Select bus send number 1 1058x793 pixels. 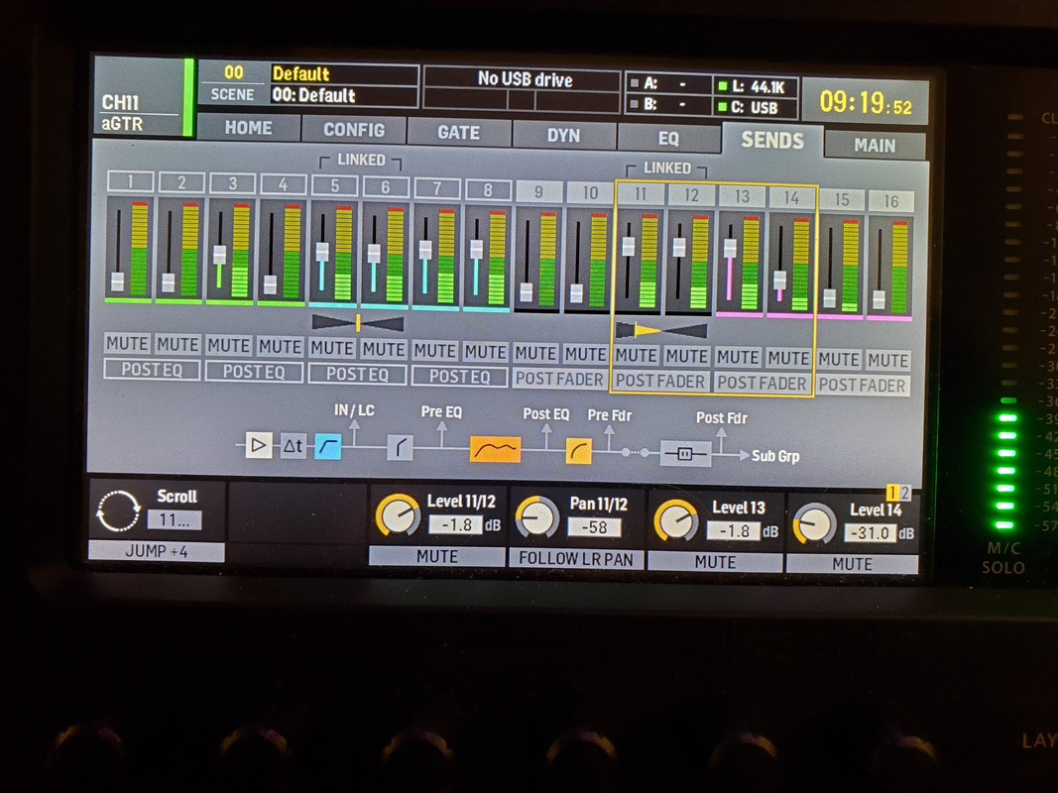pos(130,181)
